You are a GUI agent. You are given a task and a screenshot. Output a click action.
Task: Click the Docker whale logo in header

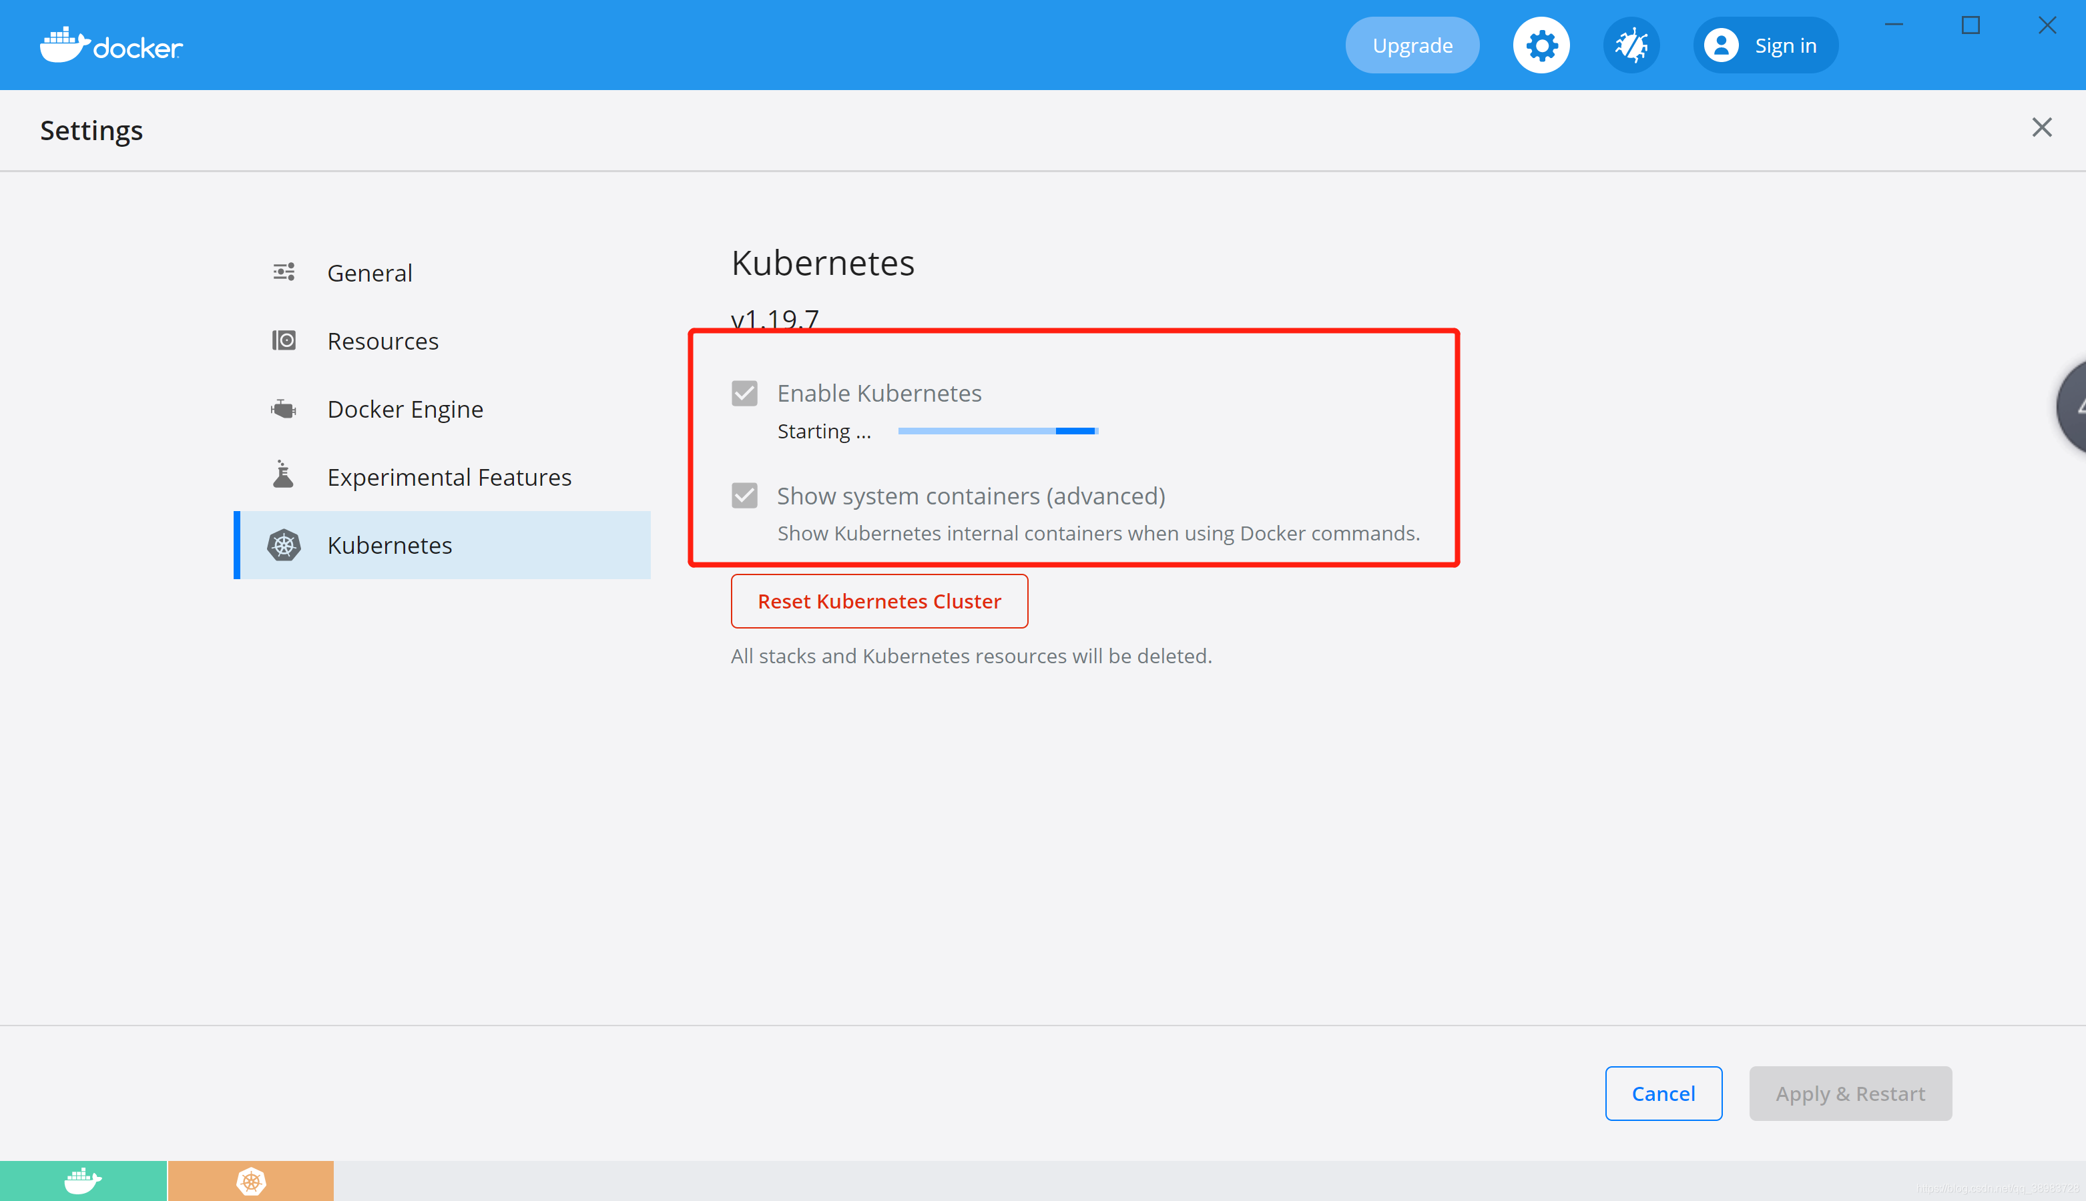(111, 45)
